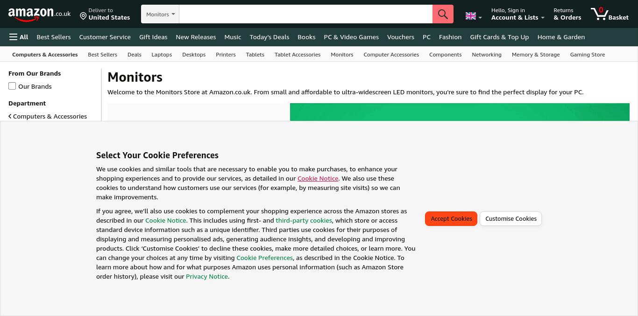638x316 pixels.
Task: Open Customer Service menu item
Action: point(105,37)
